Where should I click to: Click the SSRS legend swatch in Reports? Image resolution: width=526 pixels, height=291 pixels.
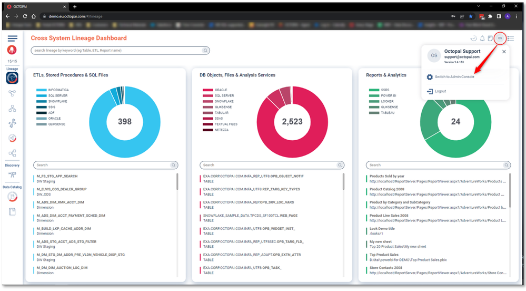coord(374,90)
